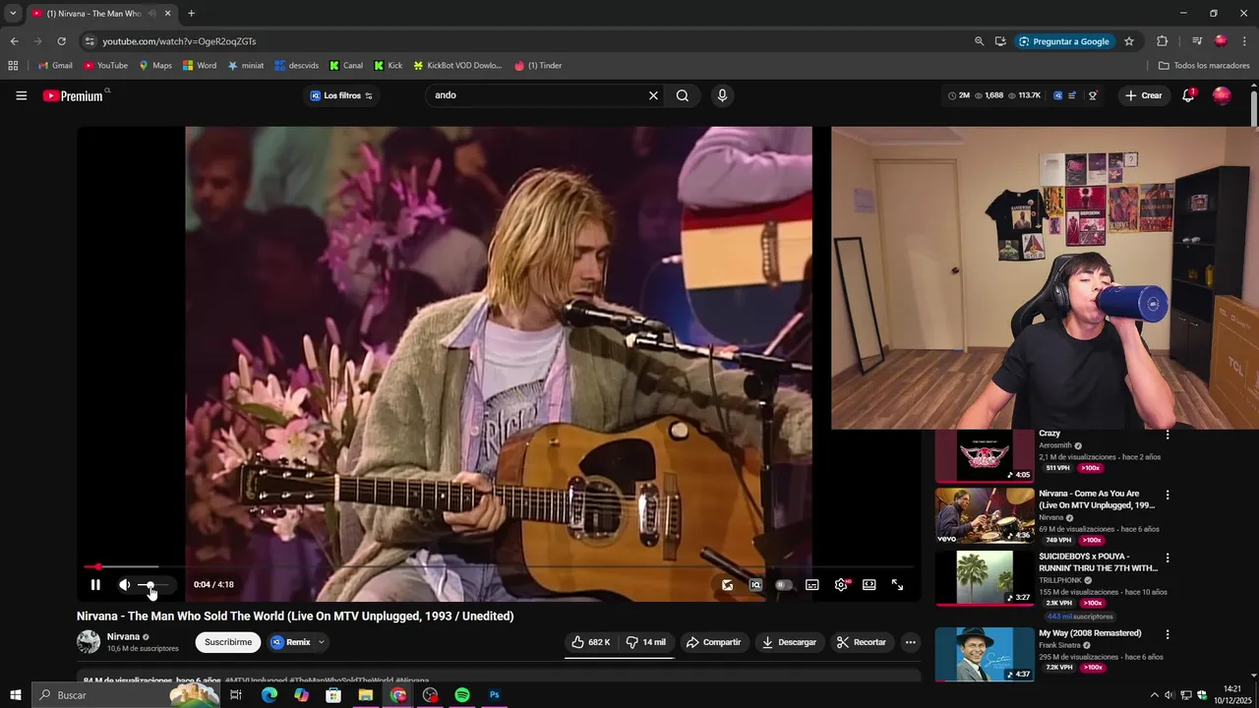Screen dimensions: 1259x708
Task: Open options menu for Come As You Are video
Action: coord(1168,495)
